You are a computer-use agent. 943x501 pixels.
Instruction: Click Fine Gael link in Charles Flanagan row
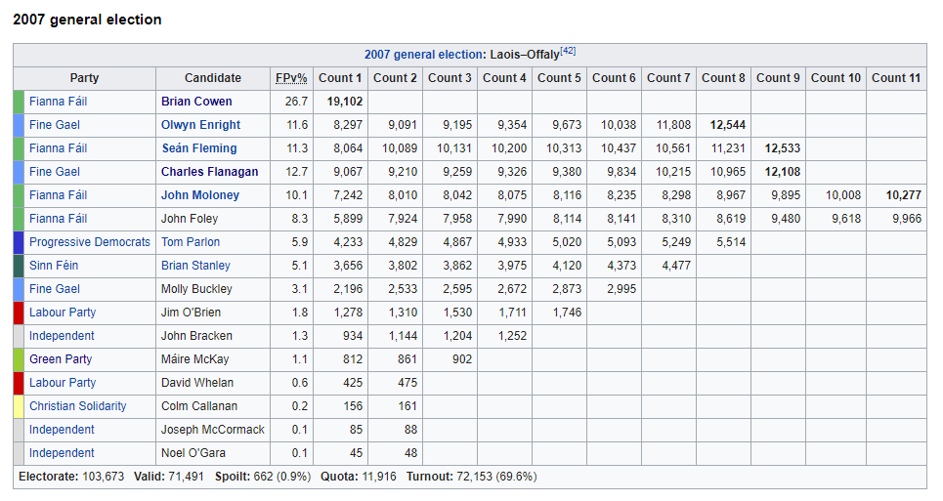55,172
